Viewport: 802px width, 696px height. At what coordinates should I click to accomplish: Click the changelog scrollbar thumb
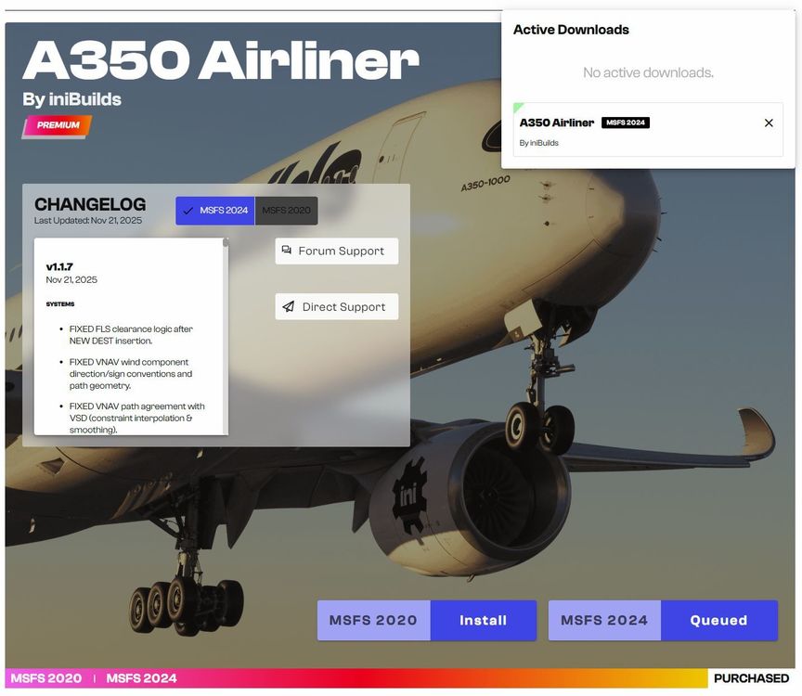[x=226, y=242]
